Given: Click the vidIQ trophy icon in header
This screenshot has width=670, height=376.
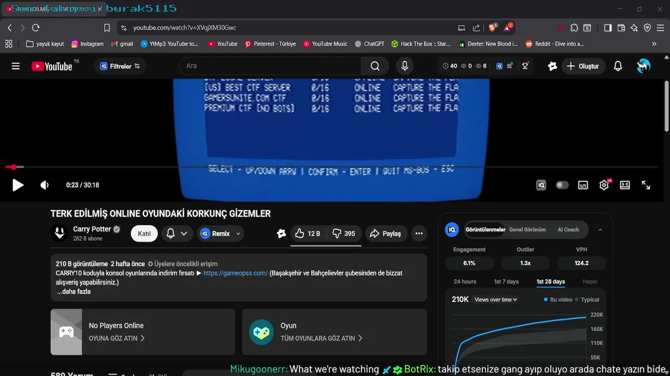Looking at the screenshot, I should [x=526, y=66].
